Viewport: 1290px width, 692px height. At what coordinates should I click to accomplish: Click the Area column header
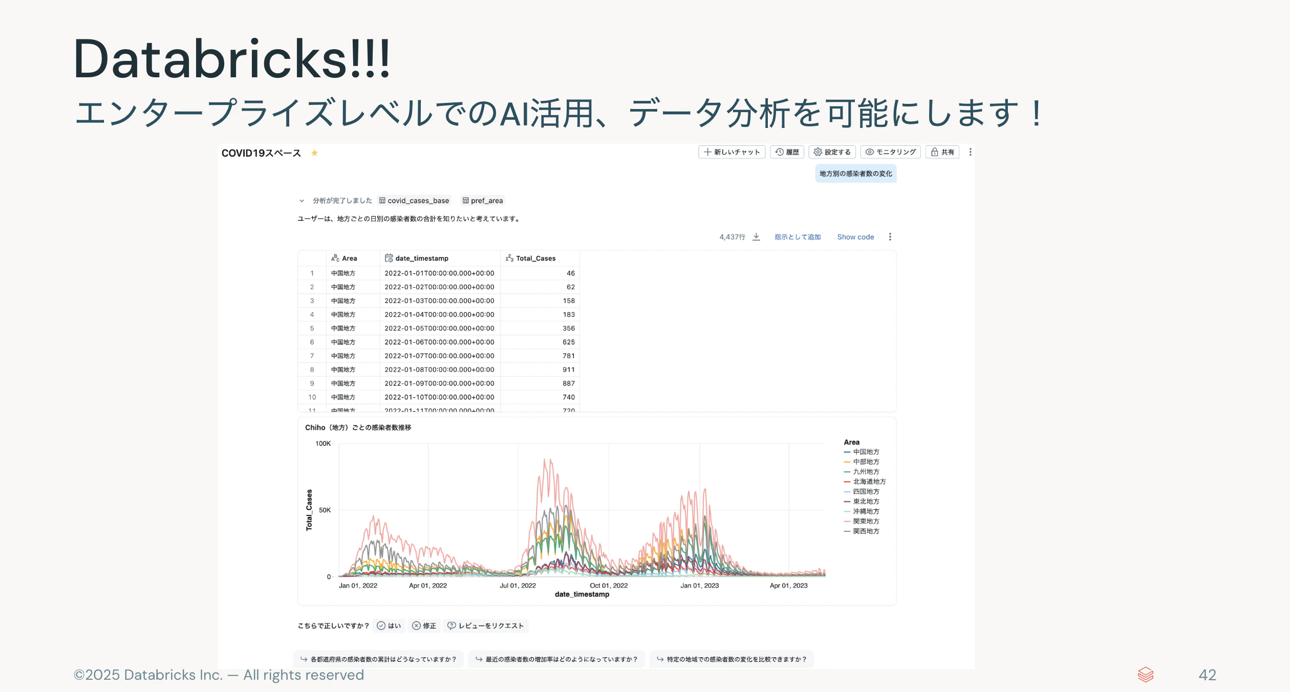353,258
